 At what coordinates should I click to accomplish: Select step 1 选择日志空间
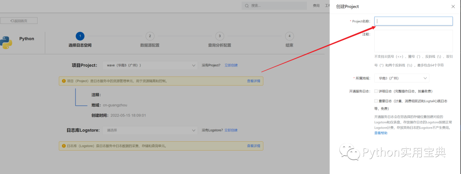point(80,36)
